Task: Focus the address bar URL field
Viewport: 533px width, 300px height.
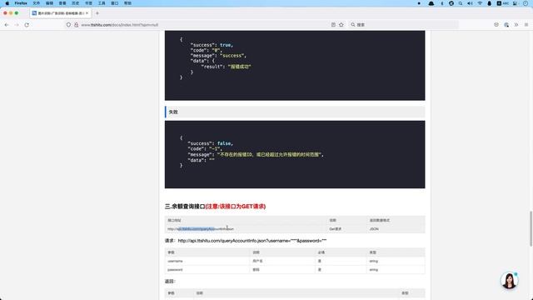Action: point(204,25)
